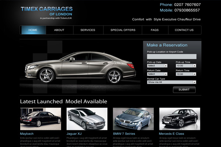The image size is (221, 147).
Task: Select the Jaguar XJ car thumbnail
Action: [x=87, y=119]
